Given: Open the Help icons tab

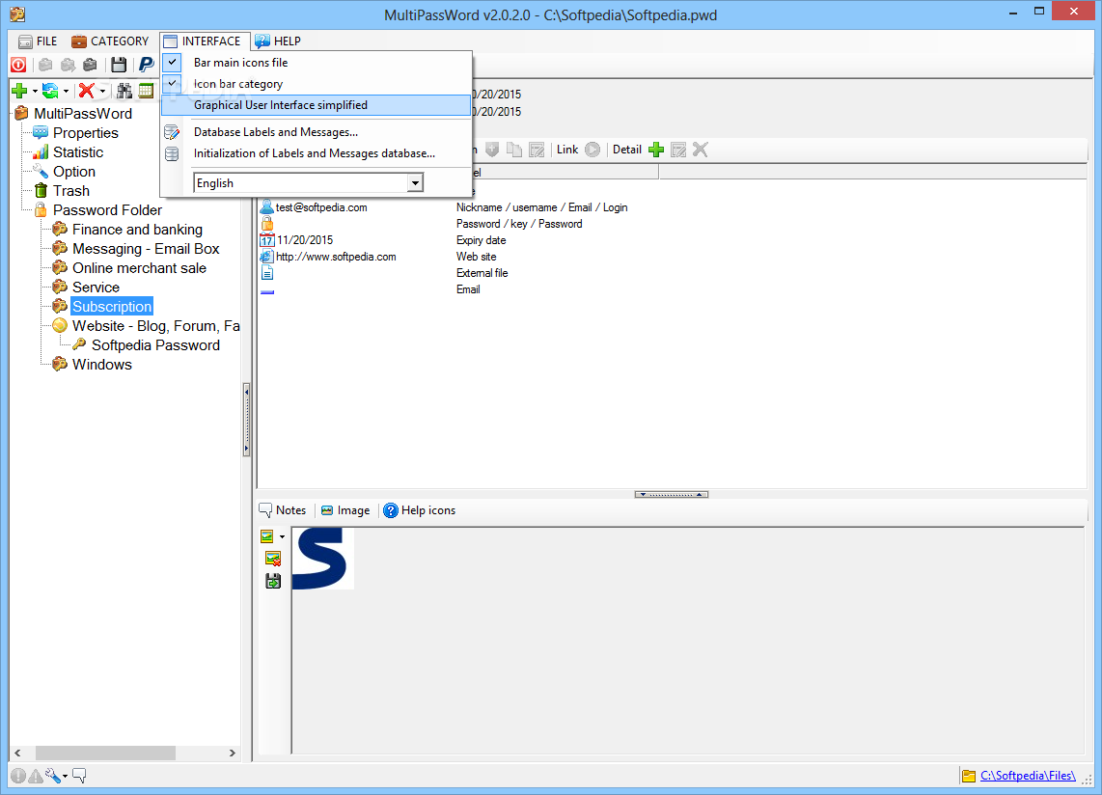Looking at the screenshot, I should click(x=420, y=510).
